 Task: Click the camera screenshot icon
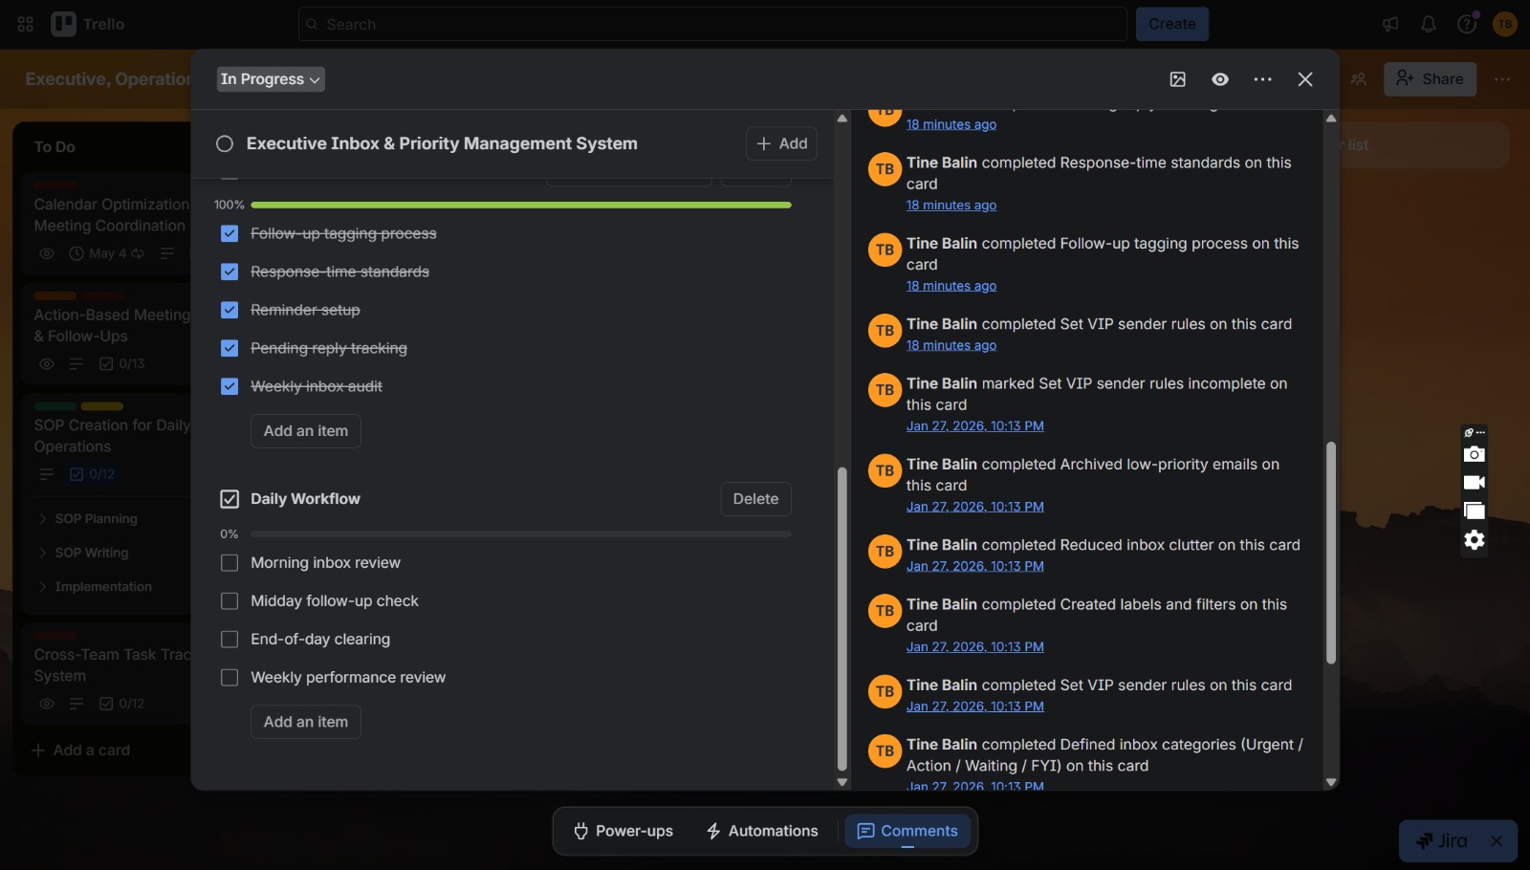pyautogui.click(x=1475, y=454)
